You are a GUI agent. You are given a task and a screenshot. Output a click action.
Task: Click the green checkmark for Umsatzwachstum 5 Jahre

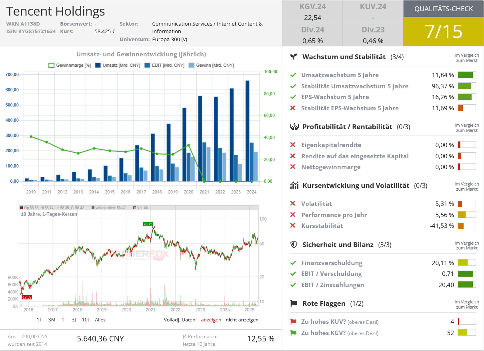293,75
